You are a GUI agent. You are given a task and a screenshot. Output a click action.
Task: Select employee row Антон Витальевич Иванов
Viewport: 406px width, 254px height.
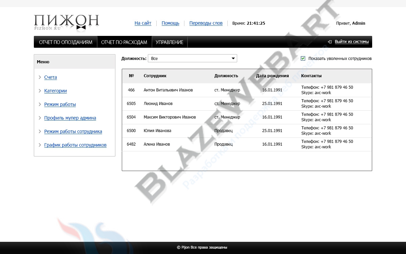[x=168, y=90]
